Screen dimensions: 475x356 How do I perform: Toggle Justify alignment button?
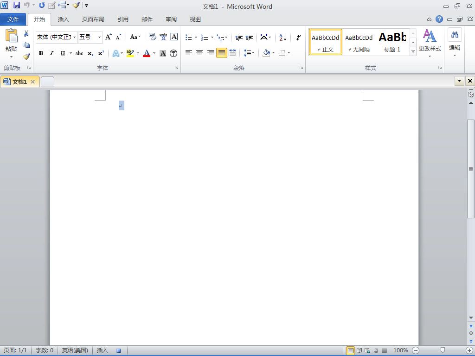tap(222, 53)
